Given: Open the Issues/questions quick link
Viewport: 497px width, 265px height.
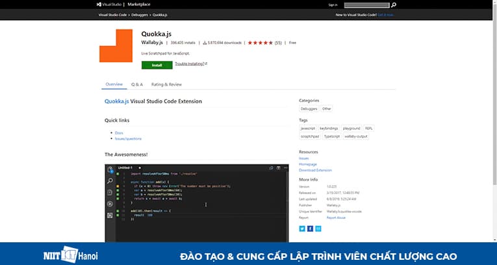Looking at the screenshot, I should point(128,139).
